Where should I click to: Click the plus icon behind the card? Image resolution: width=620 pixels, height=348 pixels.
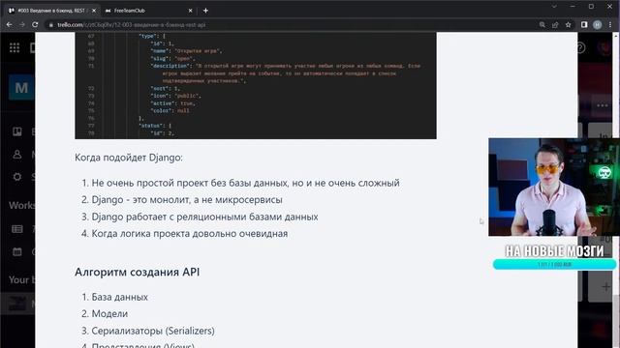click(605, 286)
